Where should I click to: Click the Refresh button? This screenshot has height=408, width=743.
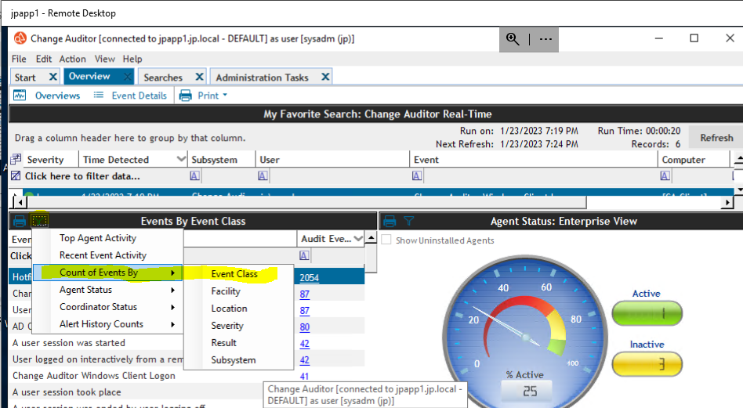click(716, 138)
